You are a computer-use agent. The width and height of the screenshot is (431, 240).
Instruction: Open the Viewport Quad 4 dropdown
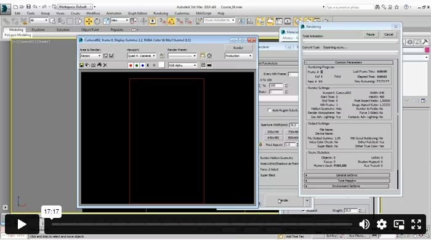click(x=142, y=56)
